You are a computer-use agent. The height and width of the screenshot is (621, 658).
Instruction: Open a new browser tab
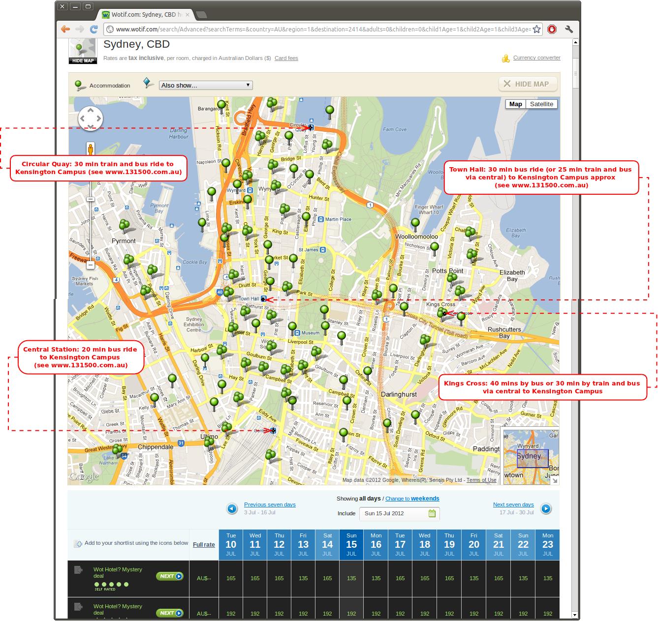(x=201, y=15)
